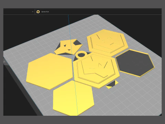The width and height of the screenshot is (165, 124).
Task: Open the Generic PLA material setting
Action: tap(45, 12)
